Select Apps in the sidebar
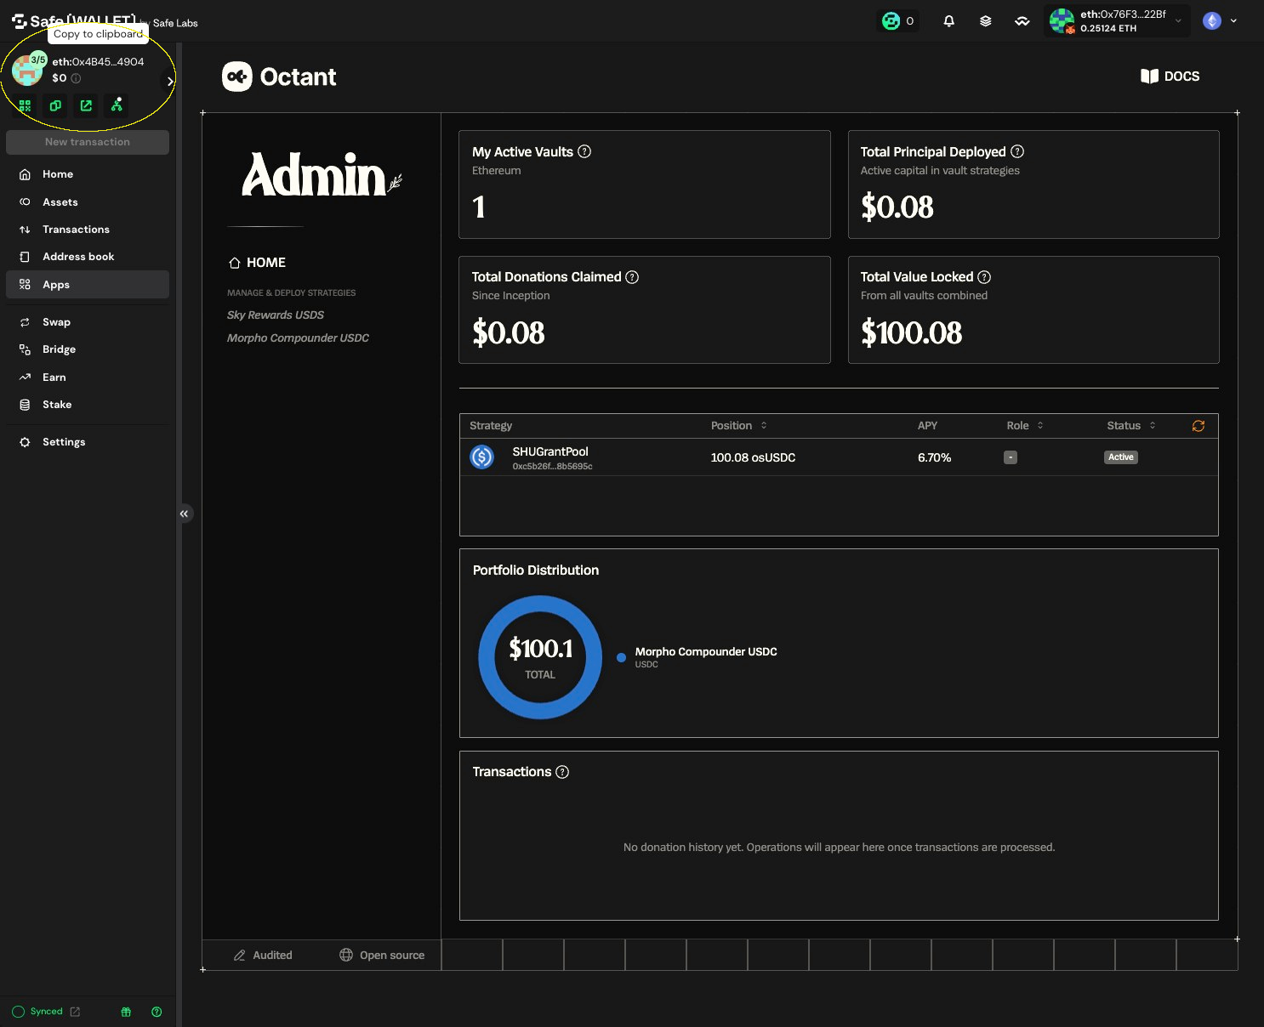The width and height of the screenshot is (1264, 1027). tap(88, 285)
